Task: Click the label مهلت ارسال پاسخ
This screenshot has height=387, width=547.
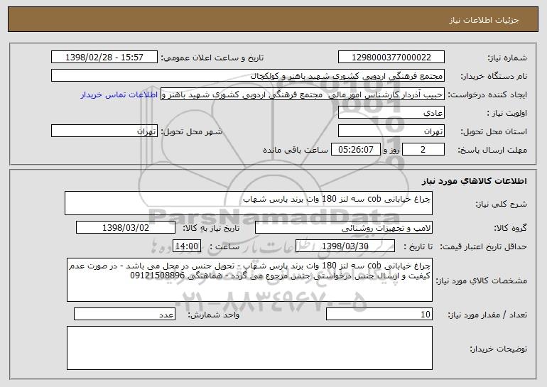Action: point(492,151)
